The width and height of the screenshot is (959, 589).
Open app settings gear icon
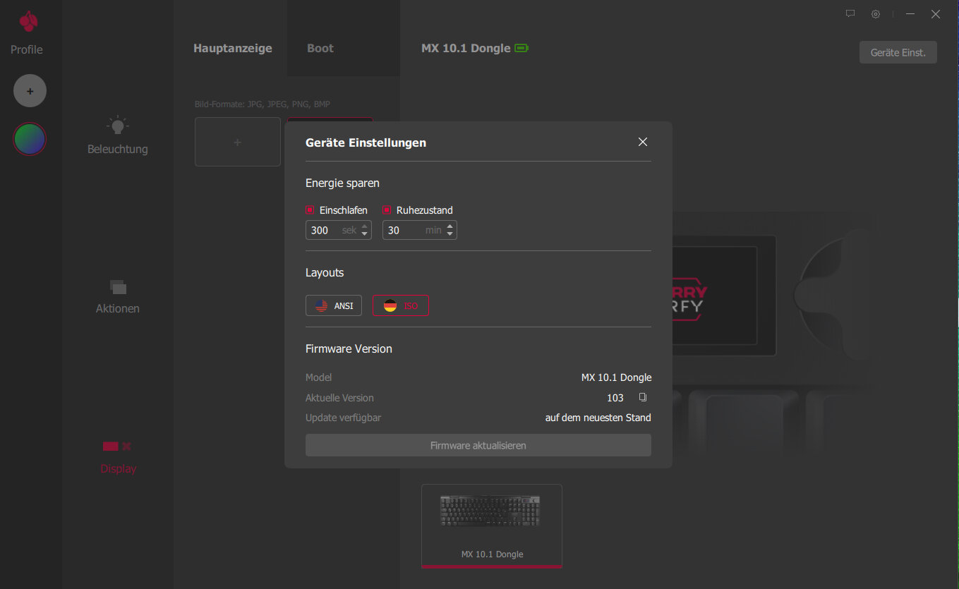click(x=876, y=13)
